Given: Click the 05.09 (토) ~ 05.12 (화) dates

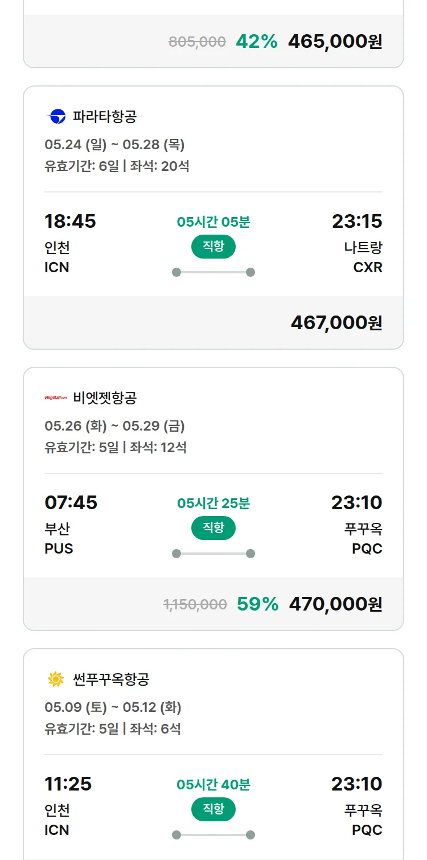Looking at the screenshot, I should coord(113,707).
